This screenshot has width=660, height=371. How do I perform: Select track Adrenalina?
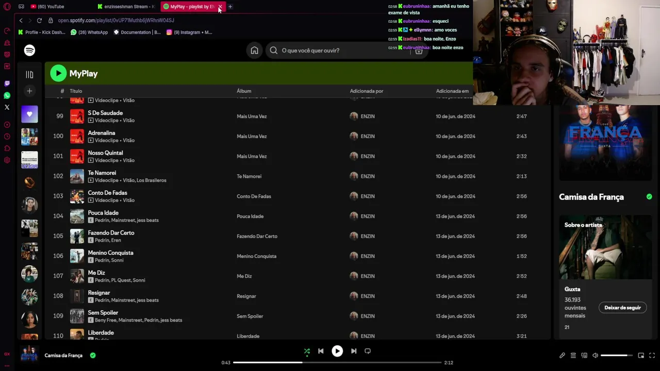point(298,137)
